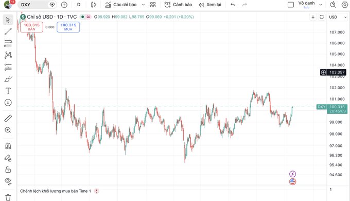
Task: Toggle magnet mode for drawings
Action: click(x=8, y=146)
